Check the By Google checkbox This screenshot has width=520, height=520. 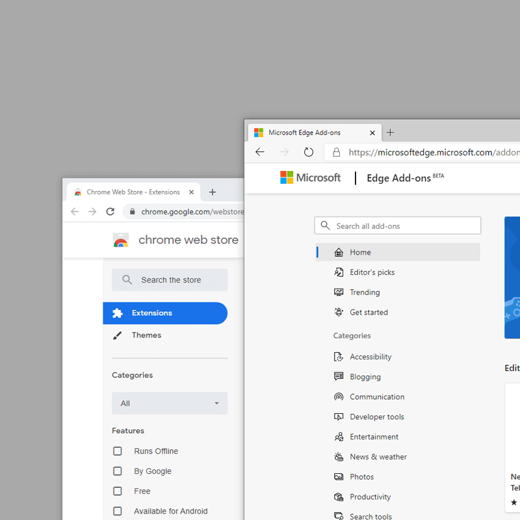(x=118, y=471)
